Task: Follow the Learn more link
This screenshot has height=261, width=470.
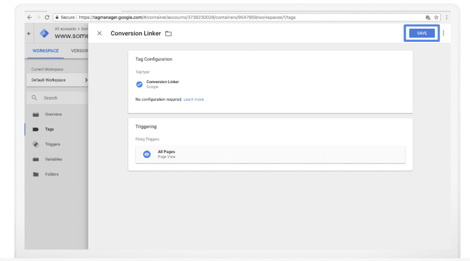Action: (194, 100)
